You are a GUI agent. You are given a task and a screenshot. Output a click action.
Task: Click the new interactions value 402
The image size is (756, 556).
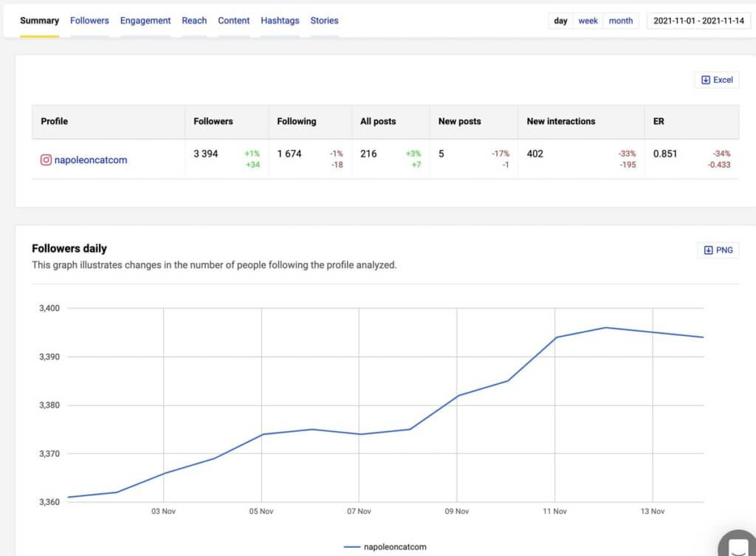[x=535, y=154]
